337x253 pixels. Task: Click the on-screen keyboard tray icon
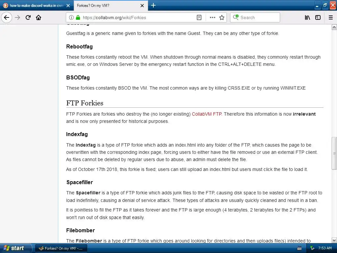299,248
